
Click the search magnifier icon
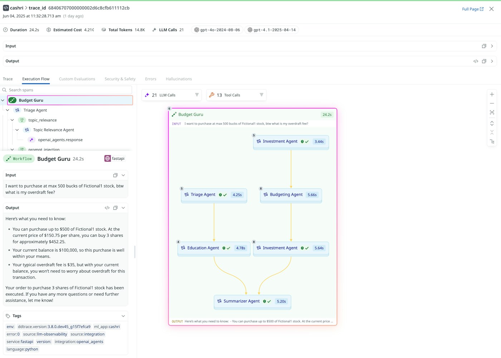click(x=5, y=90)
